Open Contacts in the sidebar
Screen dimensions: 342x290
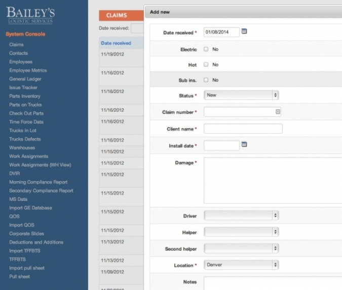19,53
